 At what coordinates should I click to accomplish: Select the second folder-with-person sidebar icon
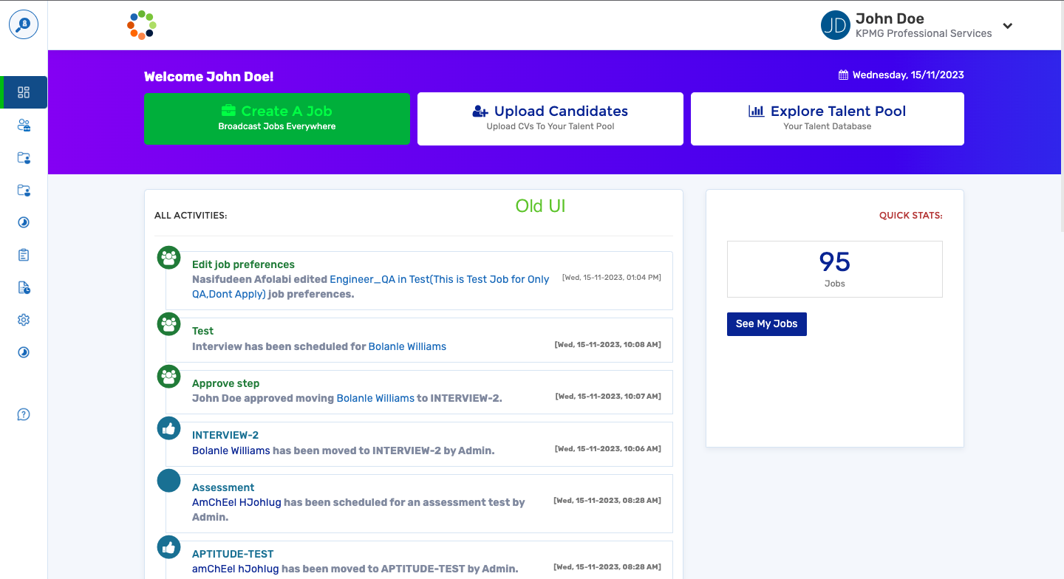coord(23,191)
